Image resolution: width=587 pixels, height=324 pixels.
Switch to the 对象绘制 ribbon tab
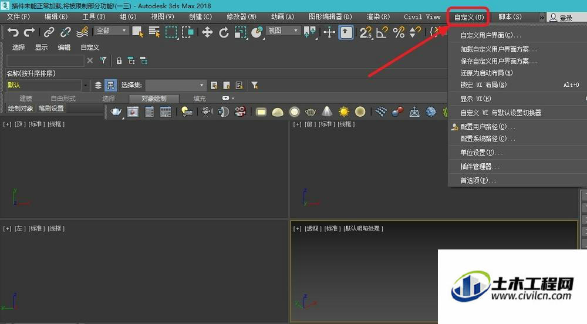tap(154, 99)
